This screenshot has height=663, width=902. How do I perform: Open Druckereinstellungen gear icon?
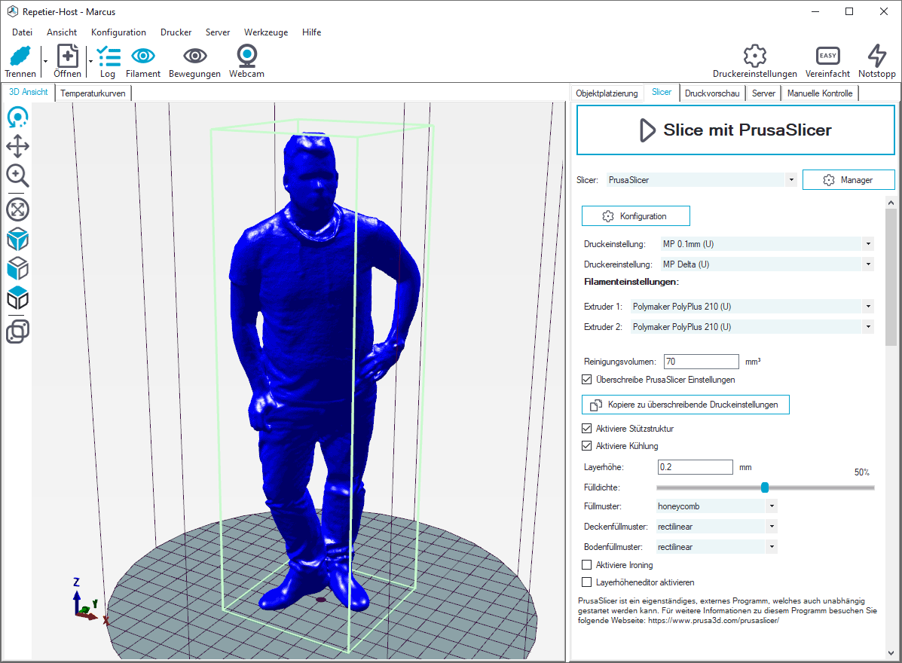click(x=754, y=57)
